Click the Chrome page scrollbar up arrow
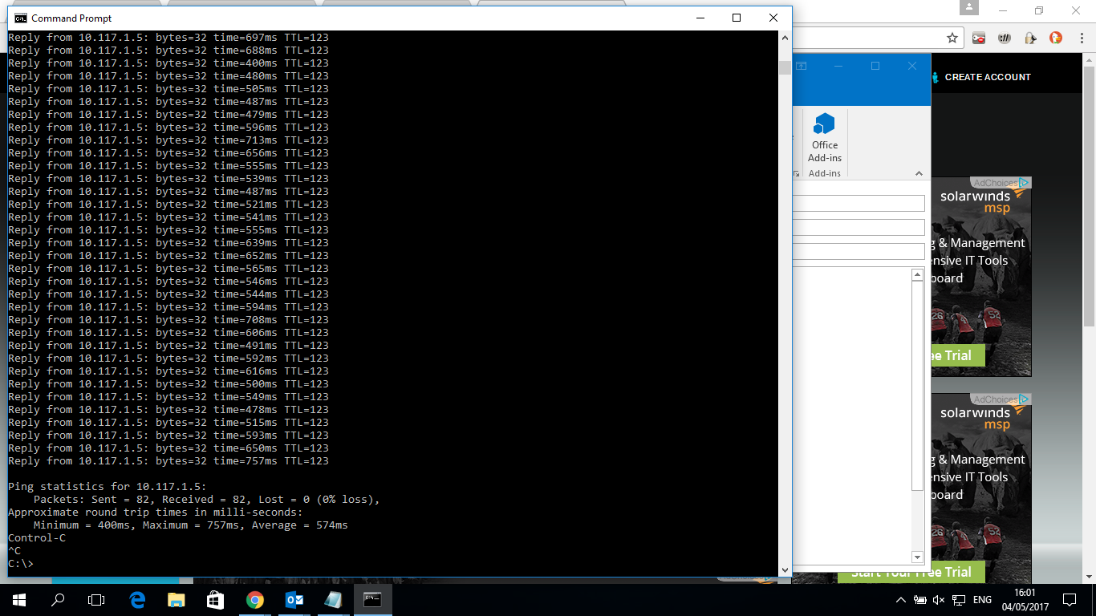This screenshot has width=1096, height=616. (1090, 60)
